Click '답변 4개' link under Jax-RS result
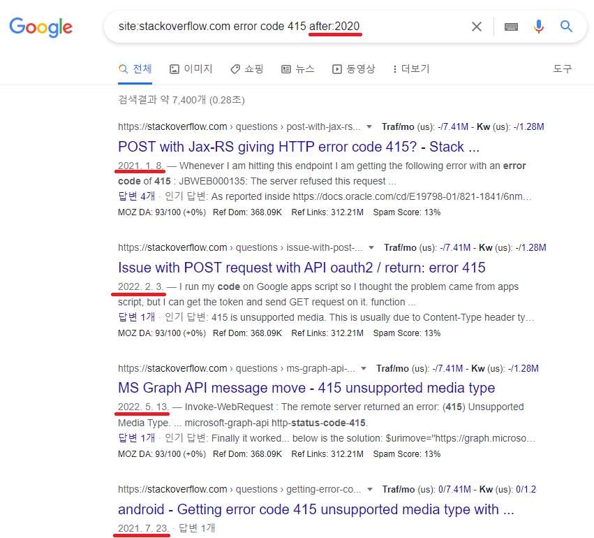The image size is (594, 538). (x=136, y=196)
